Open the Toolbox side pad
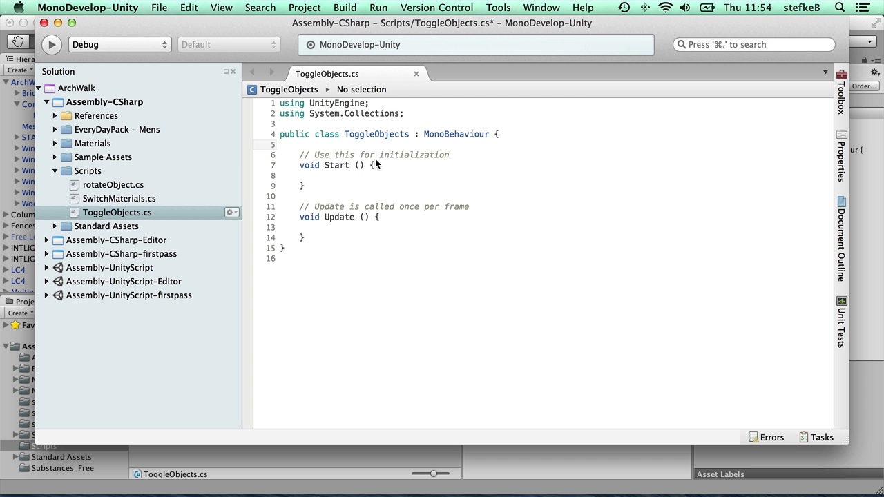Viewport: 884px width, 497px height. pos(841,92)
